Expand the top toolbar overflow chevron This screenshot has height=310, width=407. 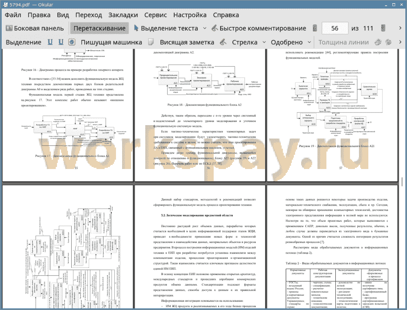tap(400, 28)
